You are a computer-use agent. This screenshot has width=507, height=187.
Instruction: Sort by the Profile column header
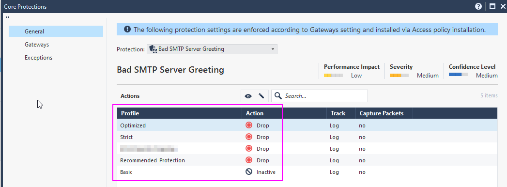[x=180, y=113]
